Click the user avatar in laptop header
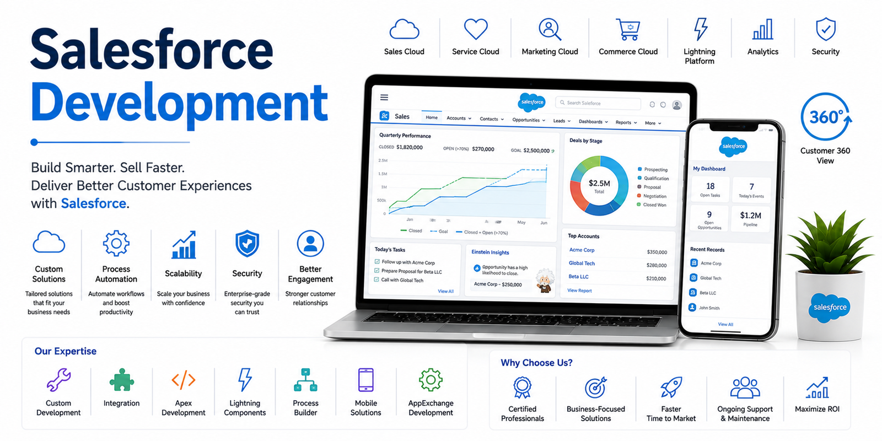Viewport: 882px width, 441px height. [677, 105]
